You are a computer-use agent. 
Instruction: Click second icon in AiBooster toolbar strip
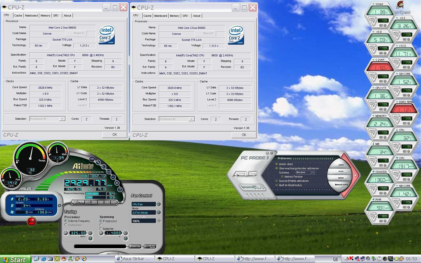pyautogui.click(x=81, y=203)
